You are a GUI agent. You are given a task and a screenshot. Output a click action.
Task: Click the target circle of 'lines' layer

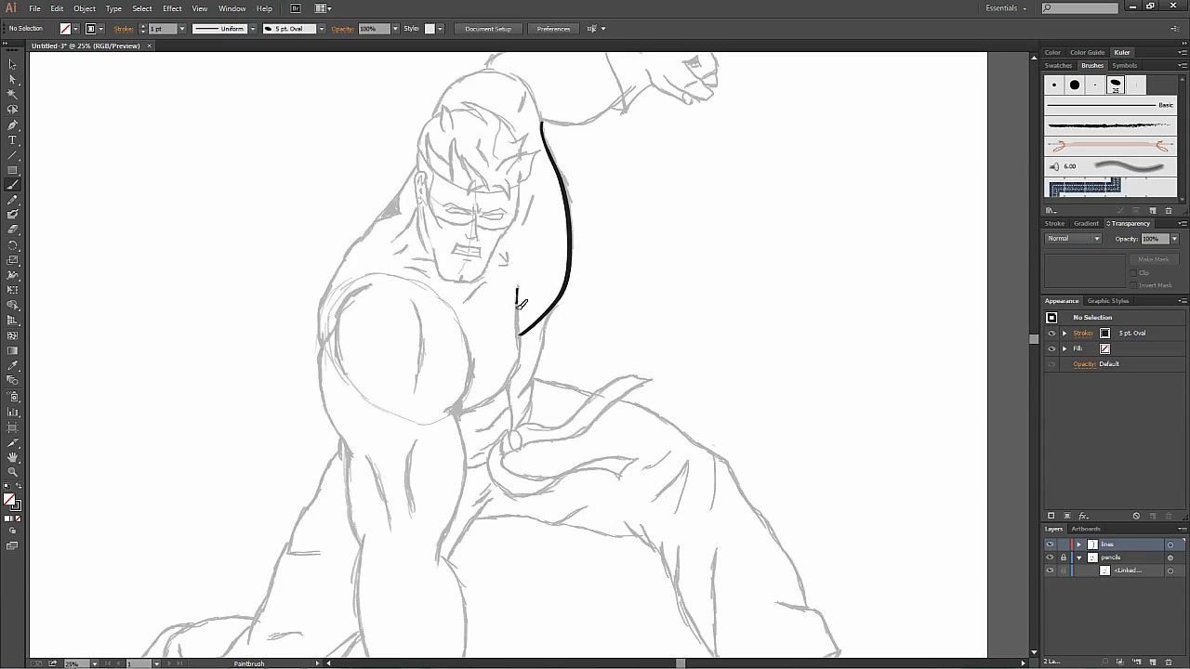1170,544
